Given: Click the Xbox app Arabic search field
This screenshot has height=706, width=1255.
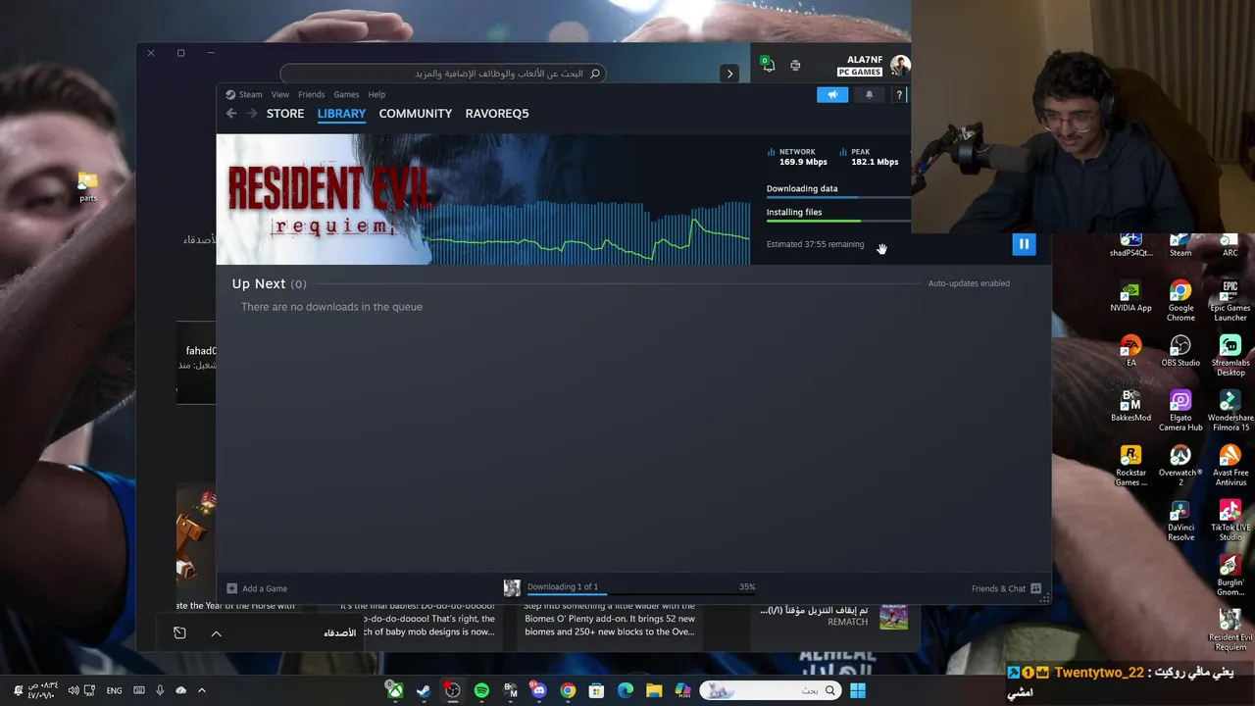Looking at the screenshot, I should point(442,74).
